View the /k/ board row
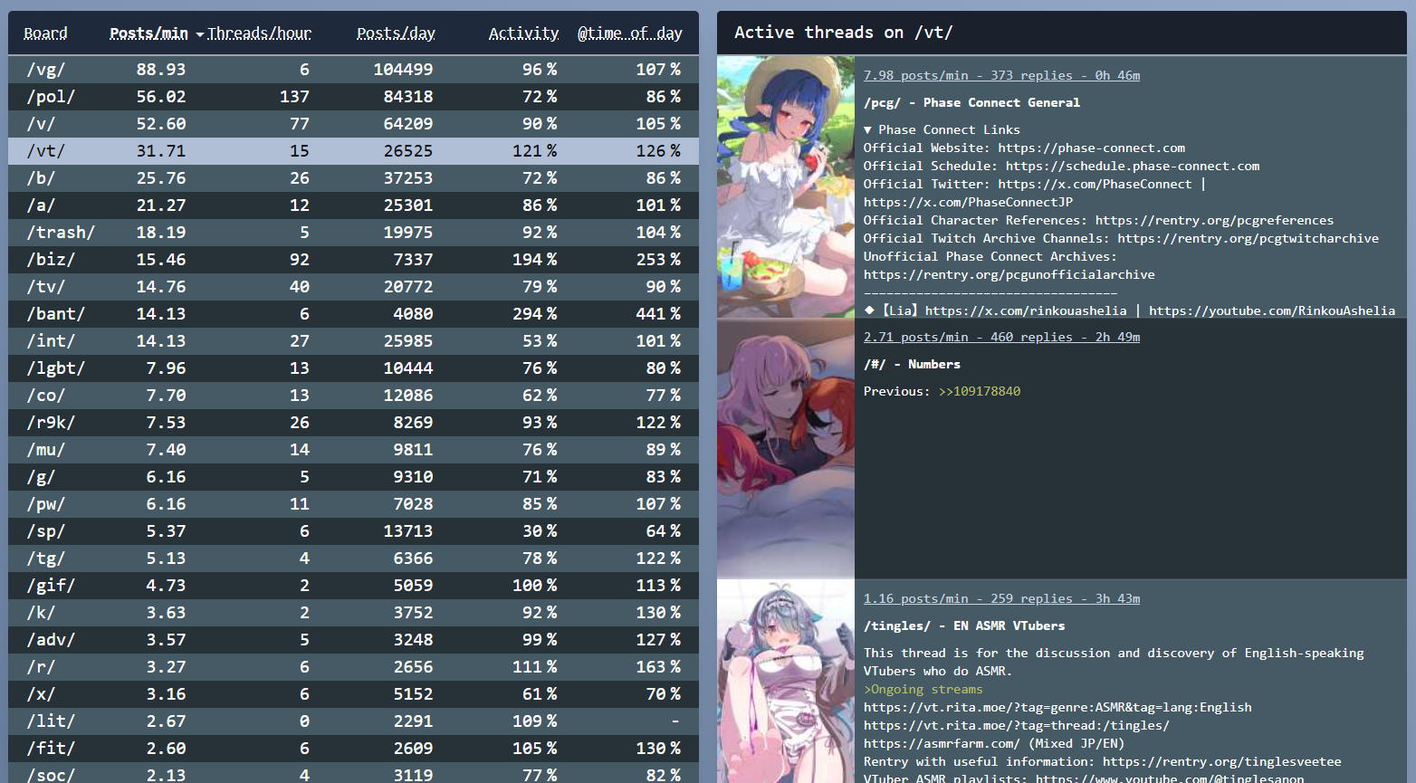The height and width of the screenshot is (783, 1416). point(353,613)
